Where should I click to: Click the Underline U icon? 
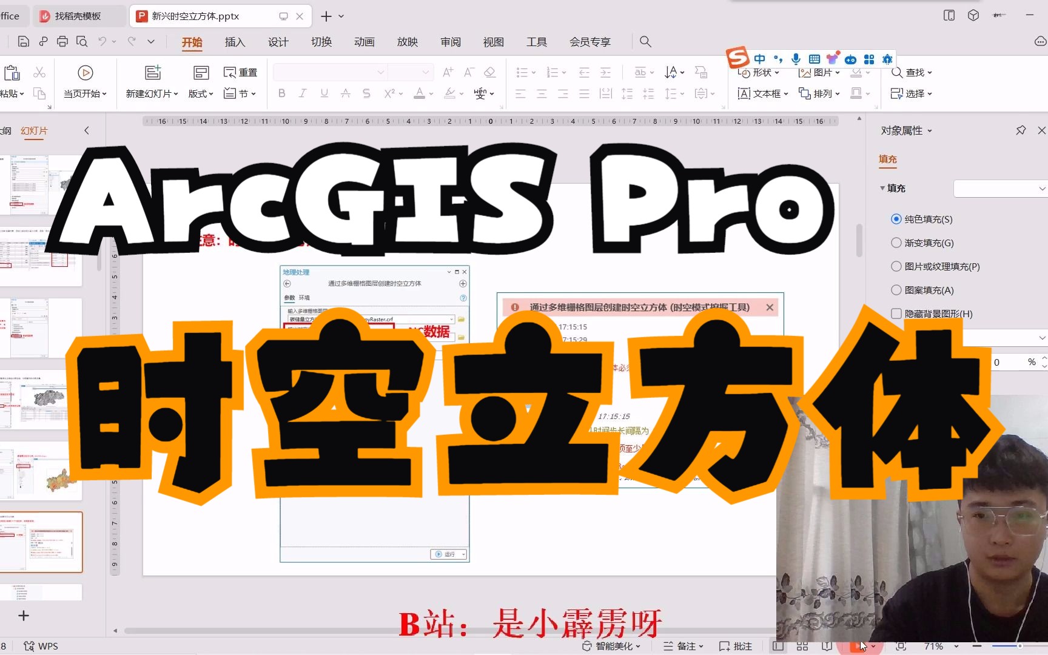tap(324, 93)
